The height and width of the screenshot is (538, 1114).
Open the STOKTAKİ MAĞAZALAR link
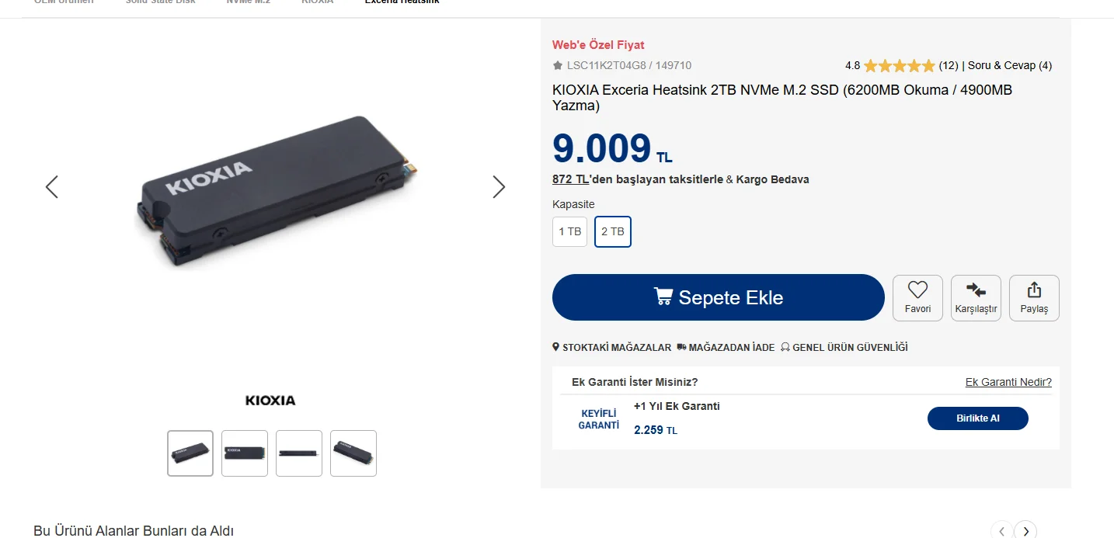tap(611, 348)
